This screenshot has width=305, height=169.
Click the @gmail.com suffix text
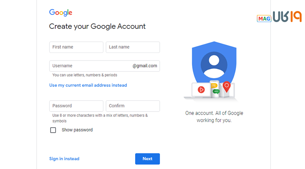click(x=145, y=66)
